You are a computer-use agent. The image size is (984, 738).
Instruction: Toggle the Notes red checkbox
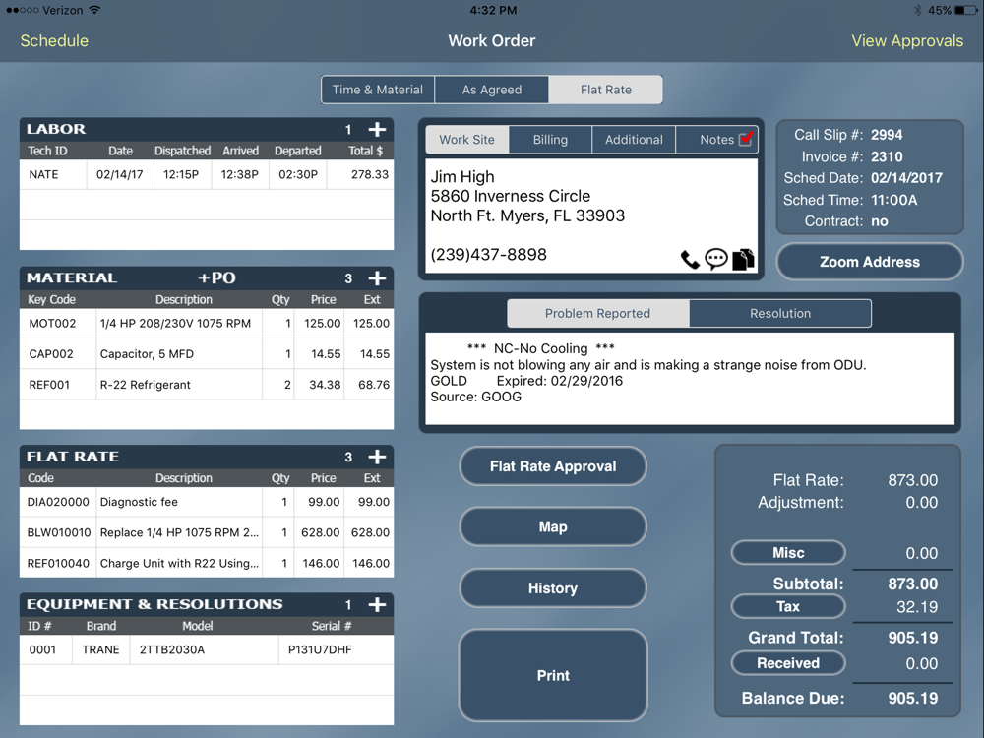[746, 139]
